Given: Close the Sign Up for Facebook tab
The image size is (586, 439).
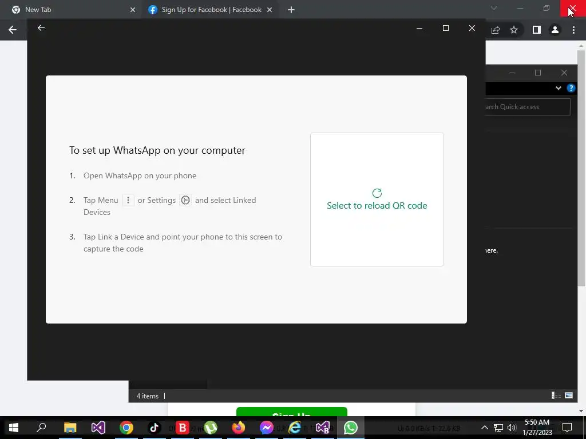Looking at the screenshot, I should 270,10.
